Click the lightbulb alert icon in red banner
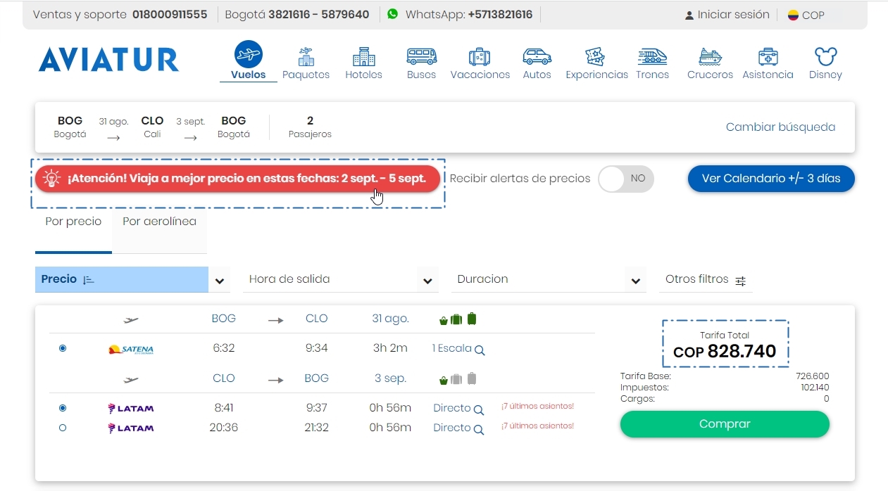This screenshot has width=888, height=491. coord(51,179)
